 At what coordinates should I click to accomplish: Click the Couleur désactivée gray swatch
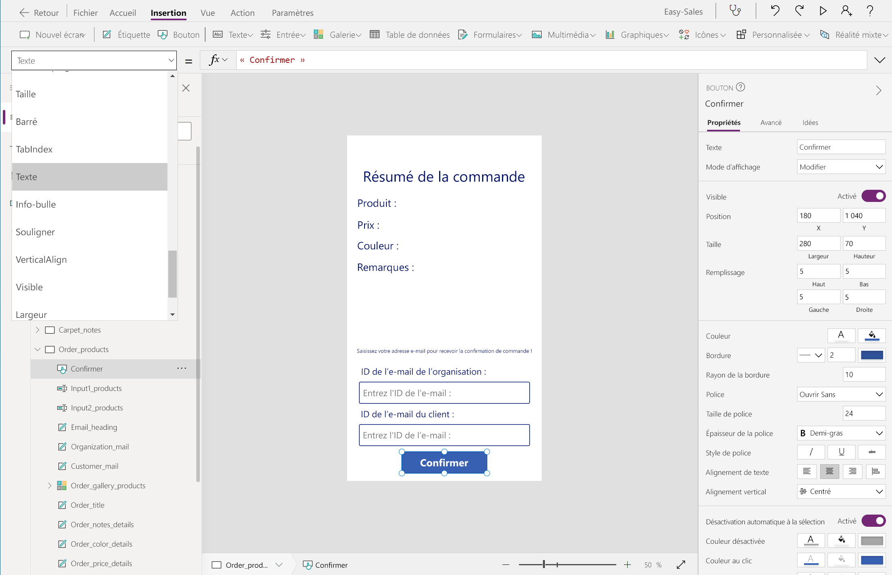(872, 541)
